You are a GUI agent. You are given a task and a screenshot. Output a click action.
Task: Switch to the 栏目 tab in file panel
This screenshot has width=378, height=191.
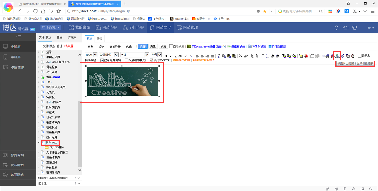pos(60,37)
